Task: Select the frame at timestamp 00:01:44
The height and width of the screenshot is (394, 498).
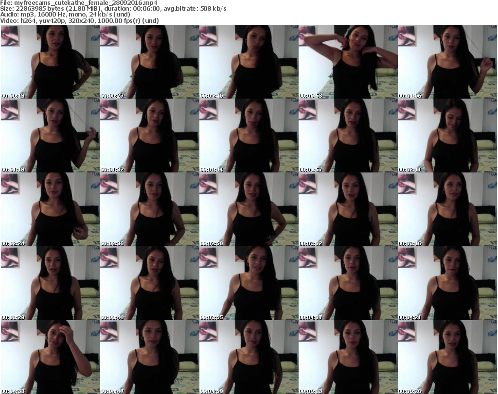Action: (249, 136)
